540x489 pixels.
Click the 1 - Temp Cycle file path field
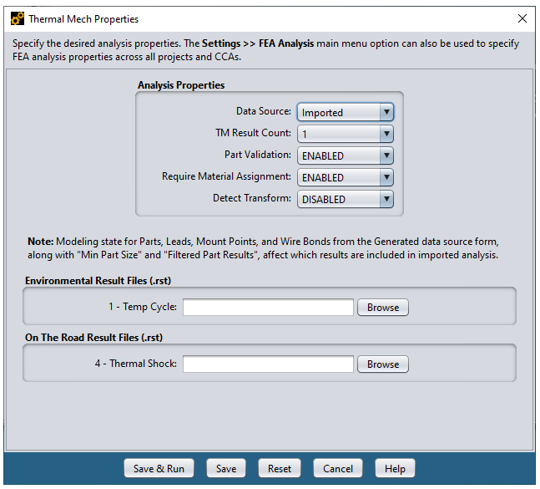[x=268, y=307]
